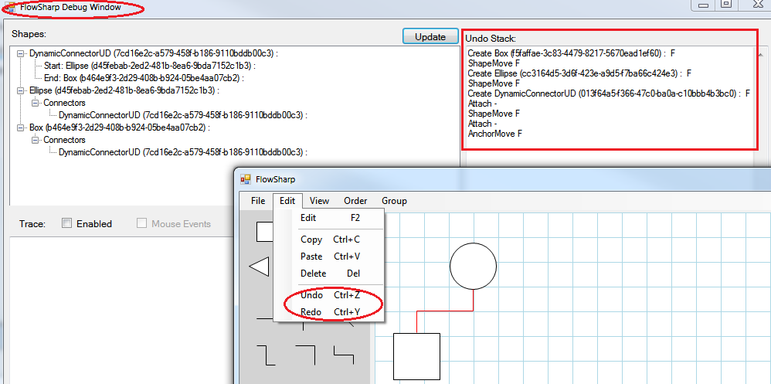Select the horizontal line connector in toolbox
771x384 pixels.
point(264,318)
